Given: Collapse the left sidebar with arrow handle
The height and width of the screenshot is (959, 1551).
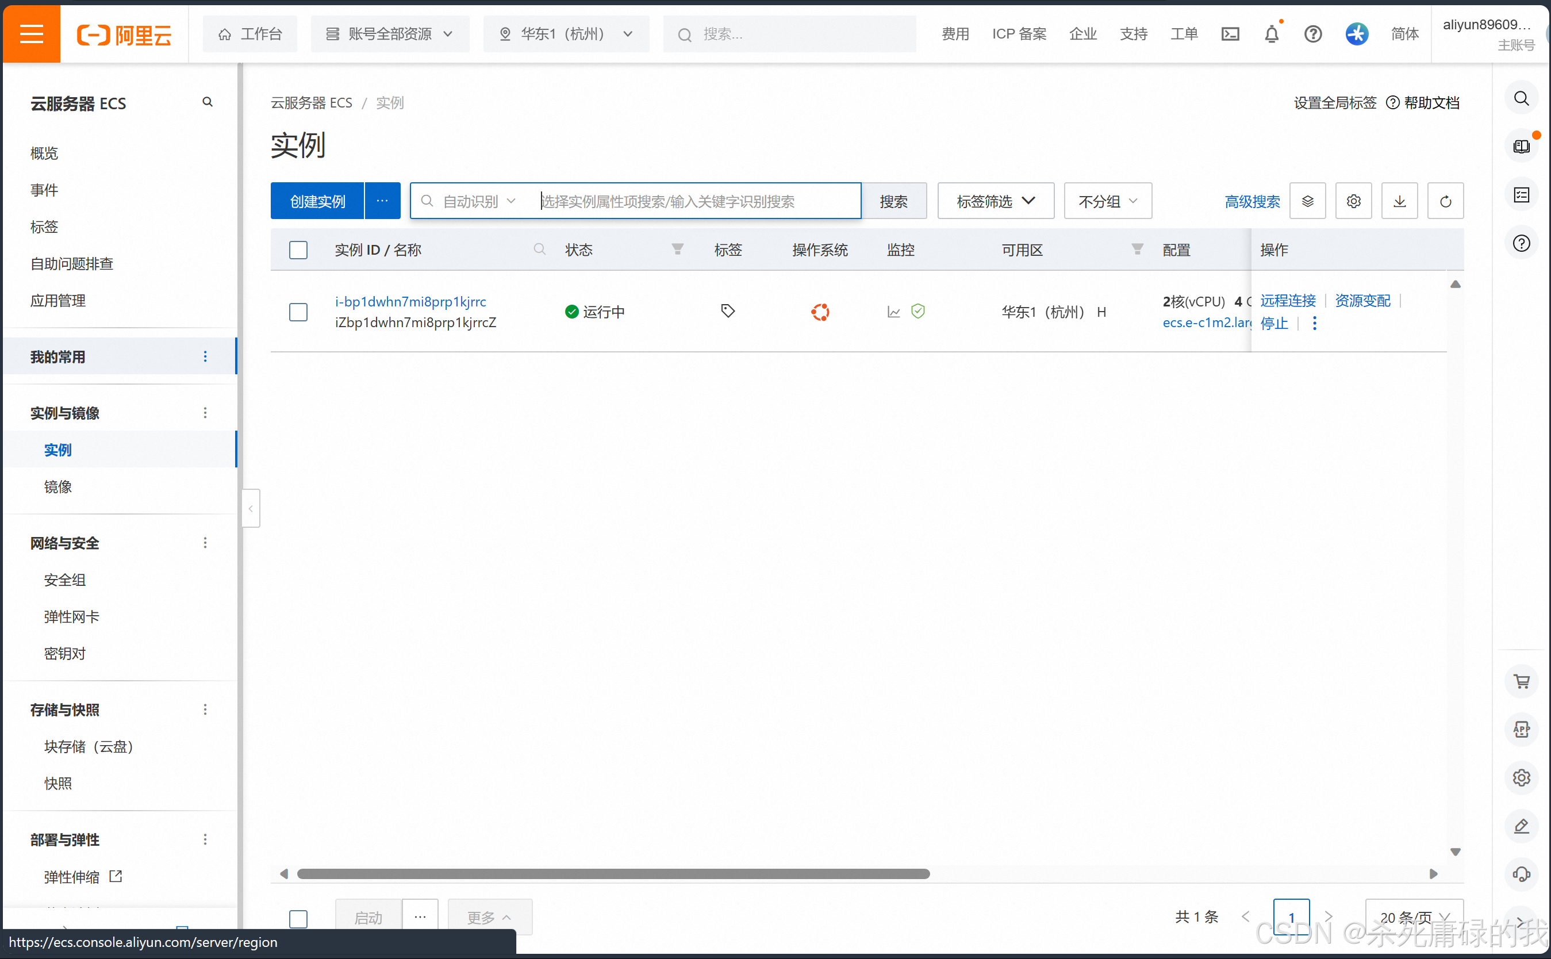Looking at the screenshot, I should tap(251, 509).
